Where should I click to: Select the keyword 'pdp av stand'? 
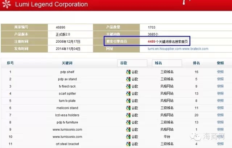click(x=67, y=79)
